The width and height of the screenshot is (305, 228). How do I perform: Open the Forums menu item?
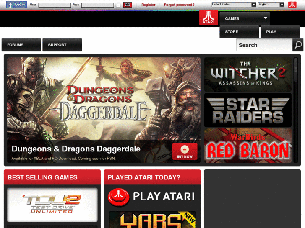point(21,45)
